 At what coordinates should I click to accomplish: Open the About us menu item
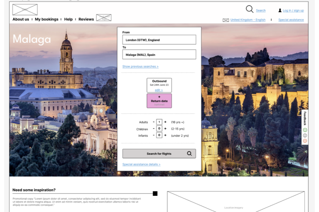[21, 19]
